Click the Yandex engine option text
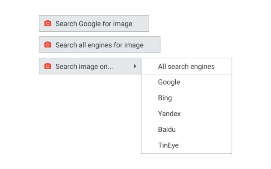The width and height of the screenshot is (271, 169). (169, 114)
